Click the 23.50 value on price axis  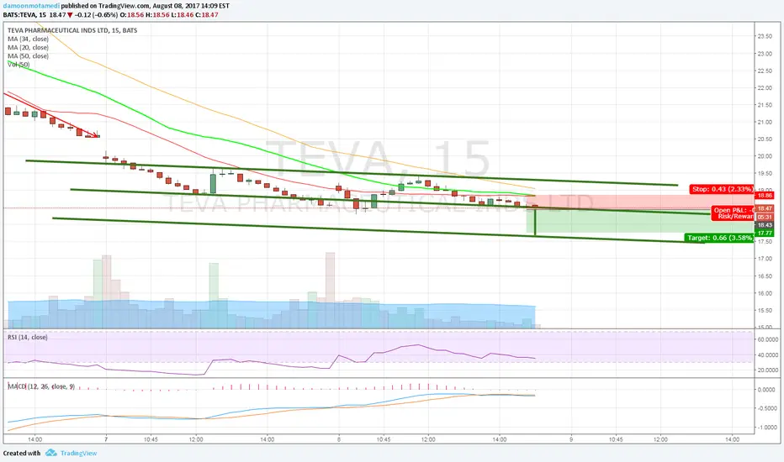coord(765,36)
